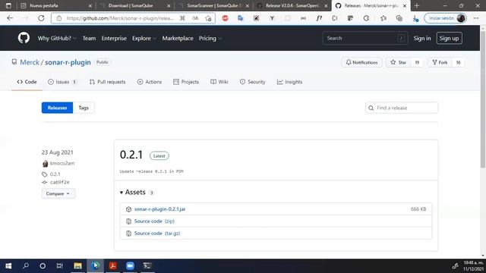Select the Releases button

click(x=58, y=108)
